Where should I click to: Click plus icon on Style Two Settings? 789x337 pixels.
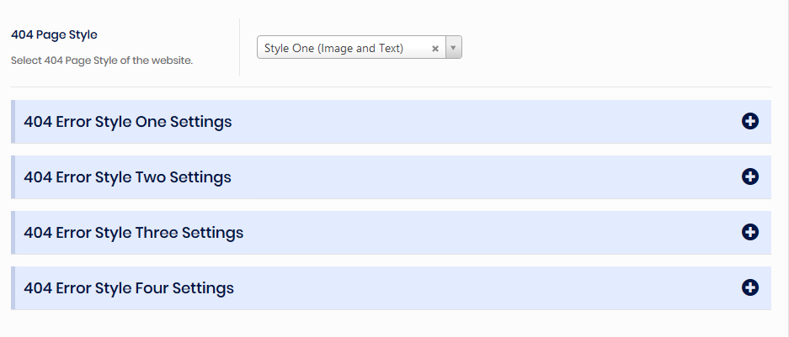point(750,176)
